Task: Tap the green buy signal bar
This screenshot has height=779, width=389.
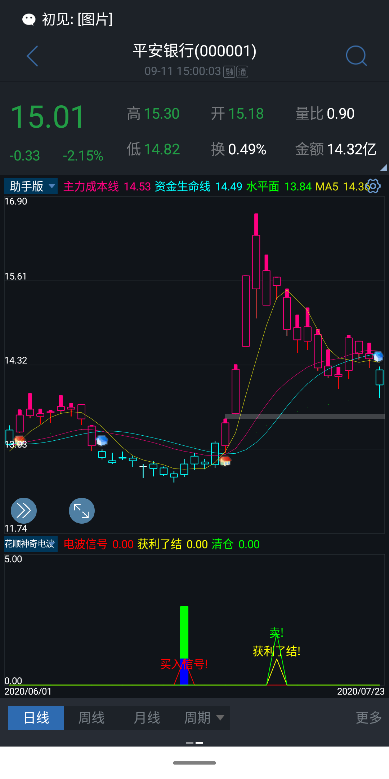Action: 184,631
